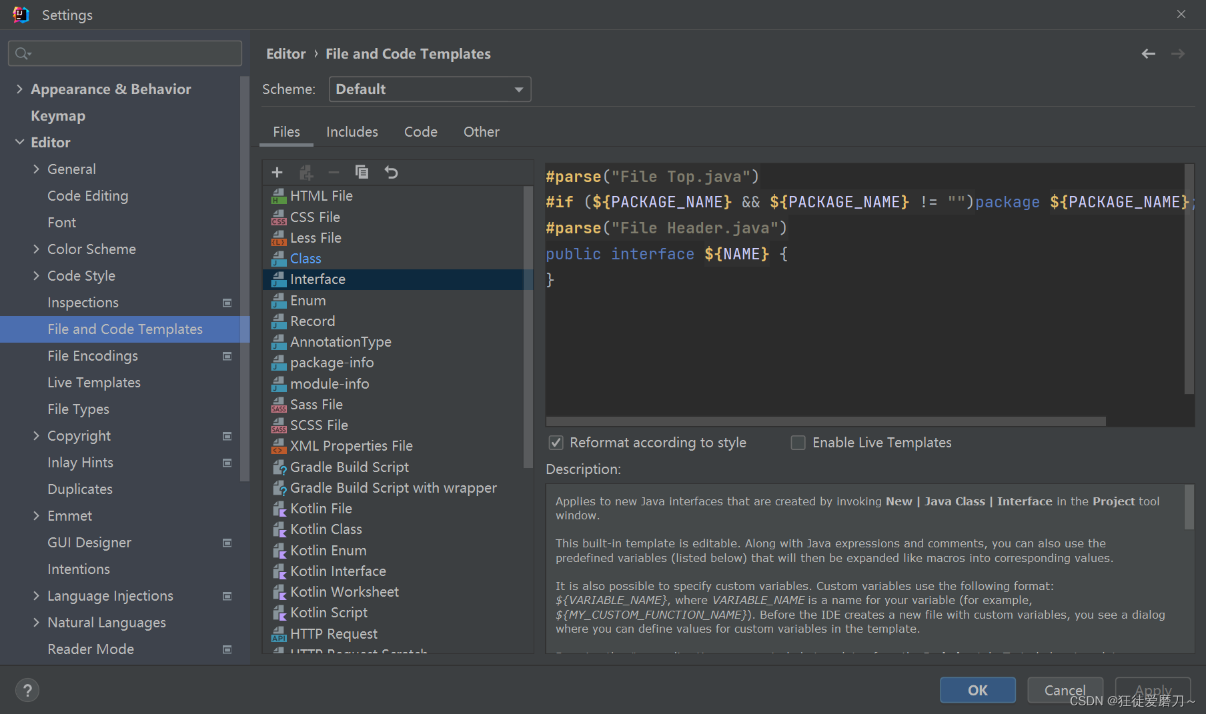Click the Gradle Build Script file icon

pyautogui.click(x=279, y=467)
